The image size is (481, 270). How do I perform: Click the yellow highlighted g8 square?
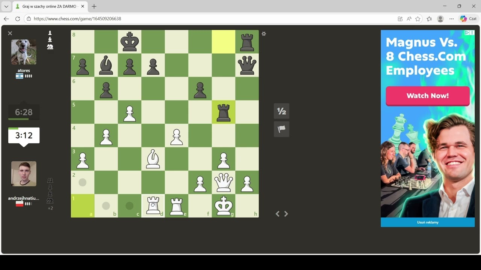click(224, 42)
